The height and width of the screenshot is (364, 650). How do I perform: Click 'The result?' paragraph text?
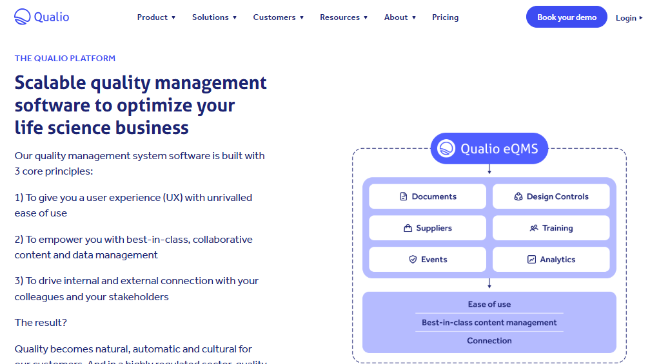point(41,323)
